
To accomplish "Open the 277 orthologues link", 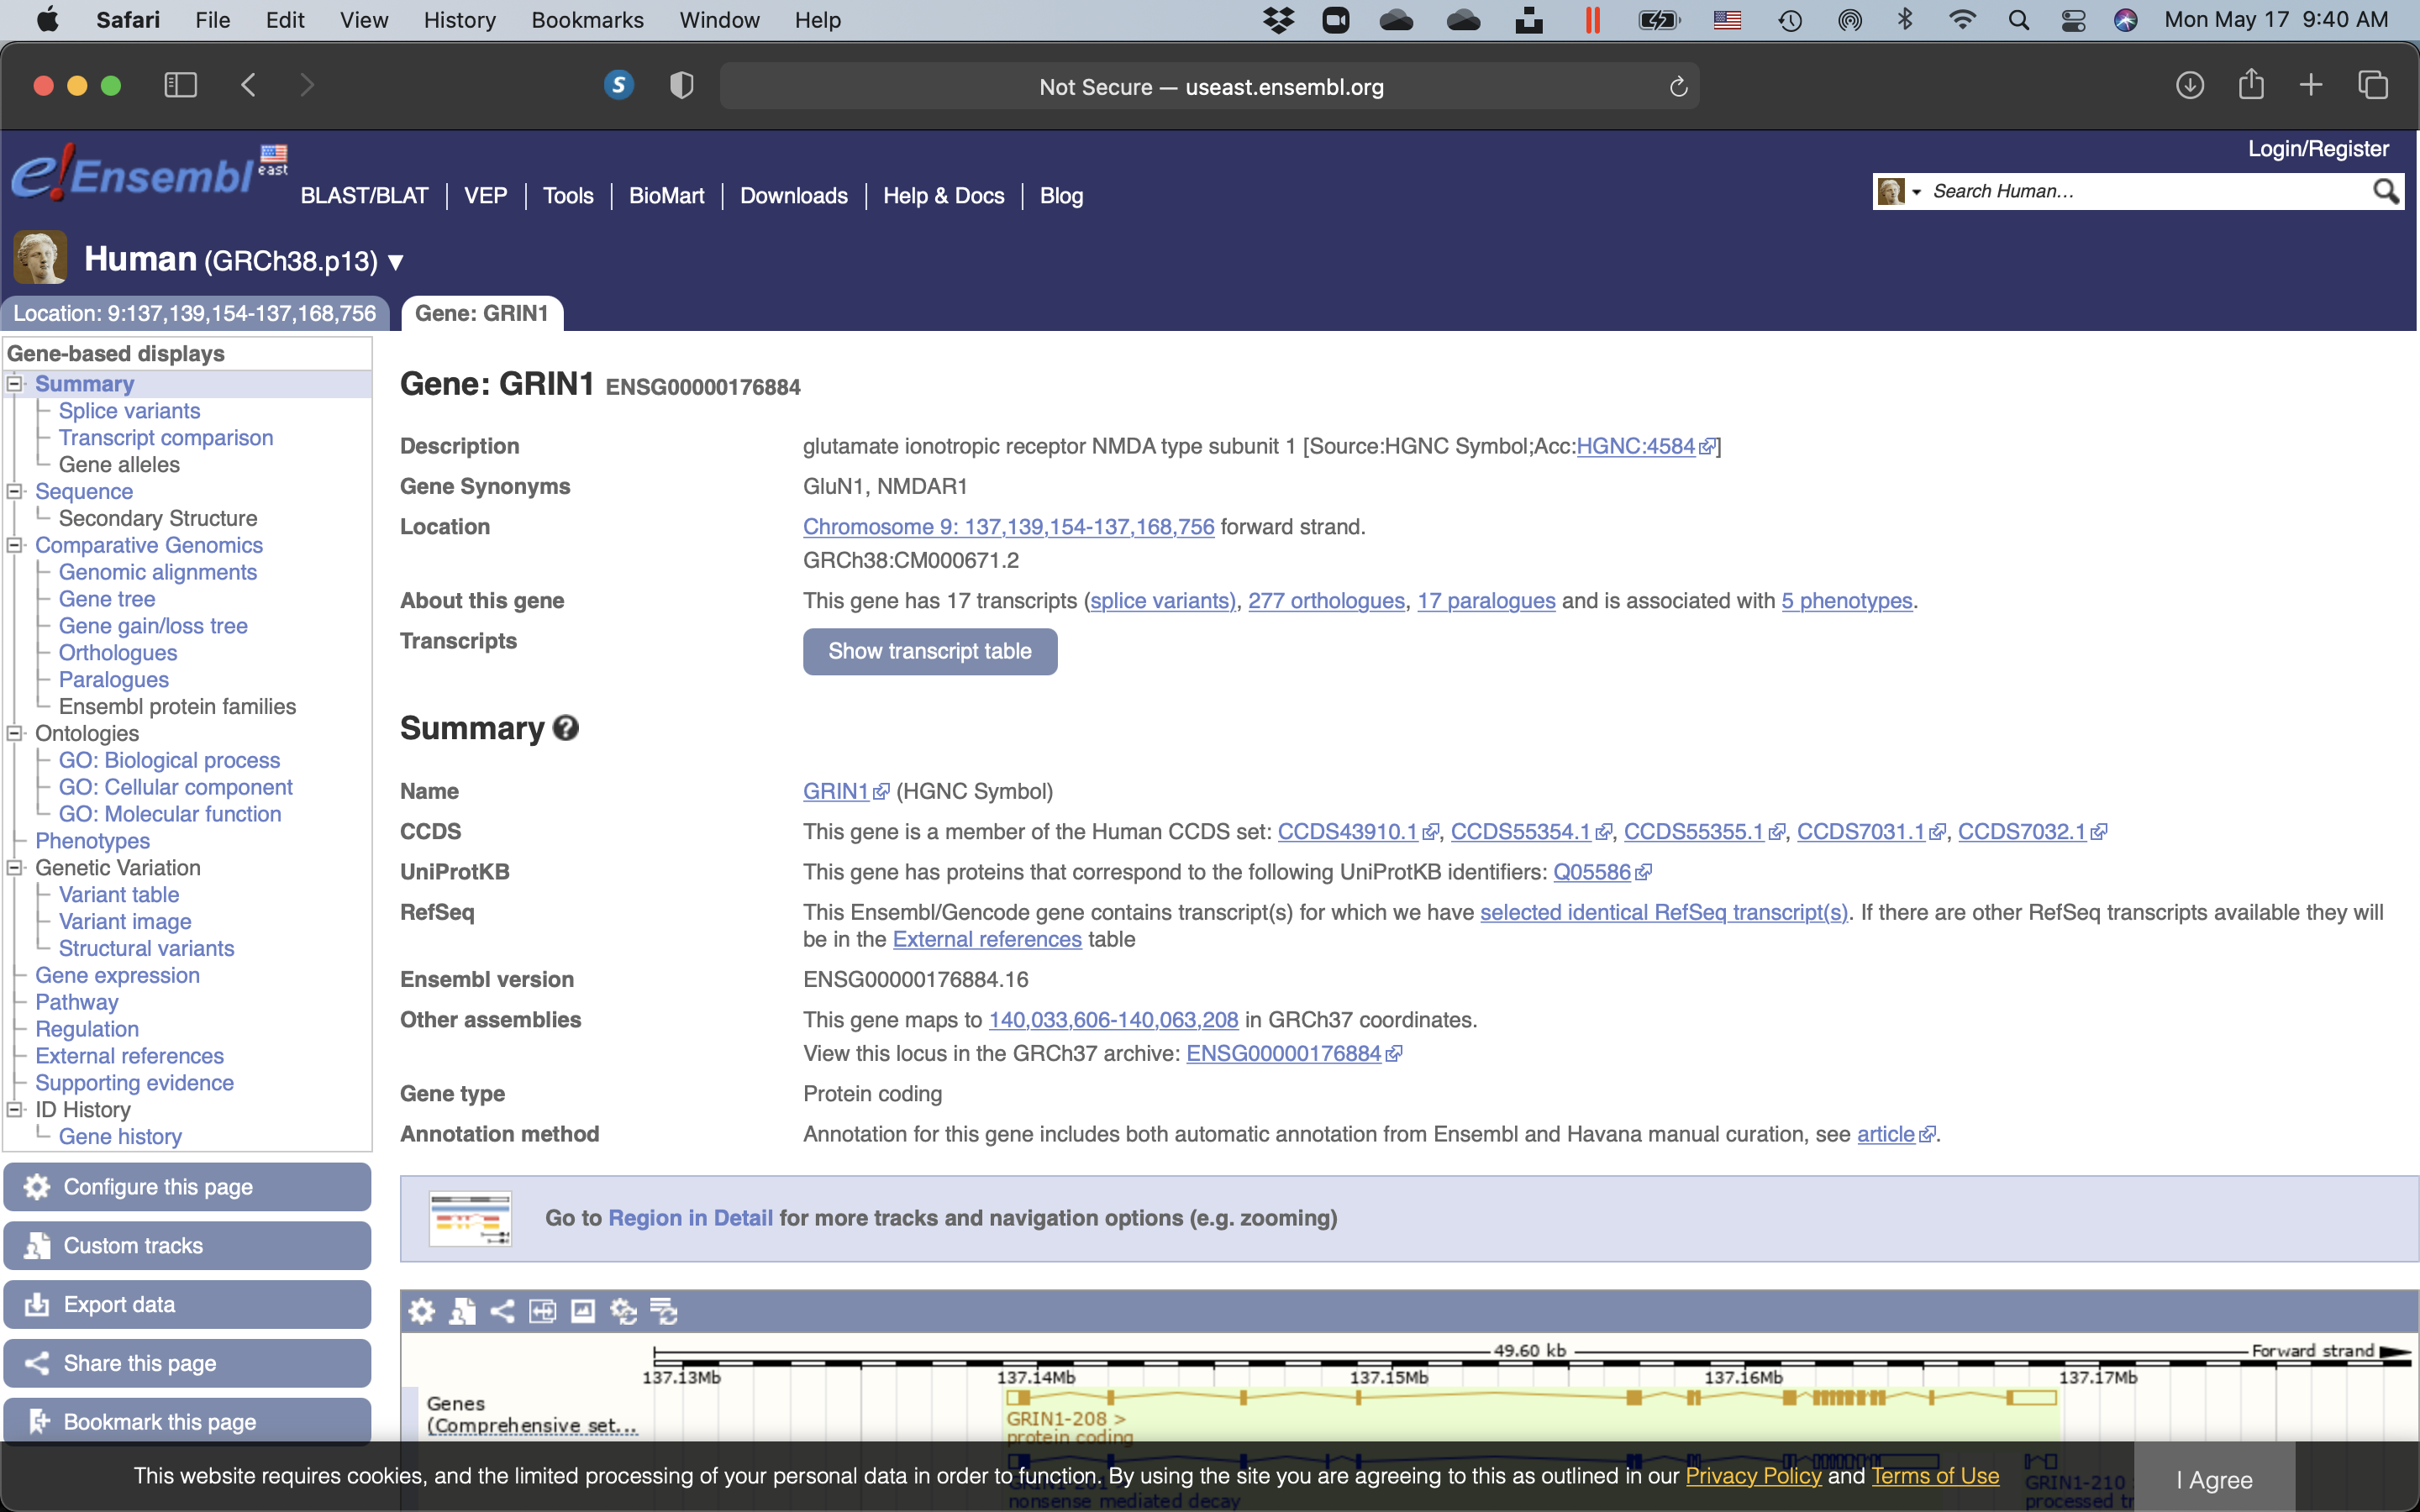I will (1326, 601).
